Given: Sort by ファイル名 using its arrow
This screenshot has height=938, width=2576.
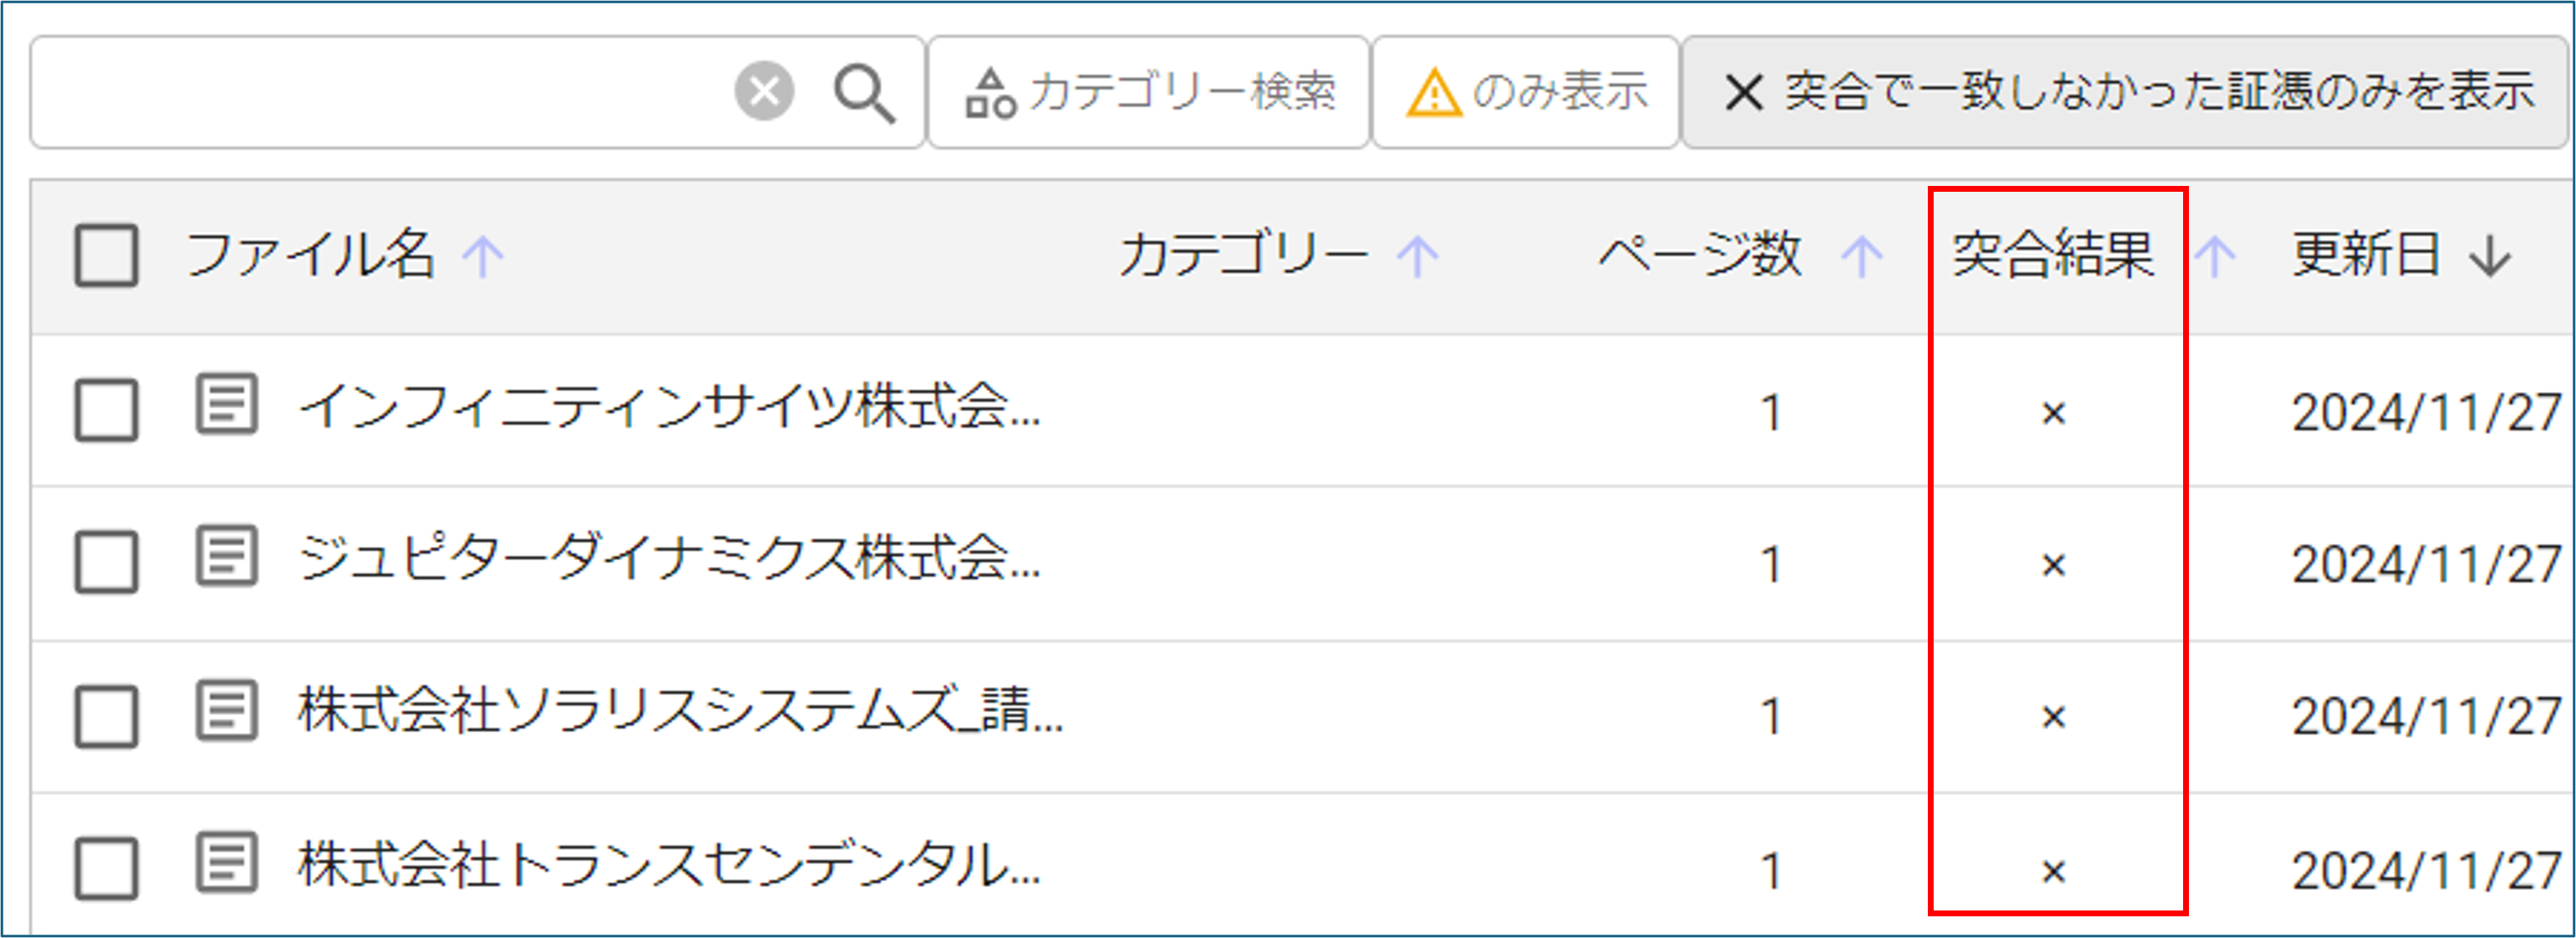Looking at the screenshot, I should pos(483,256).
